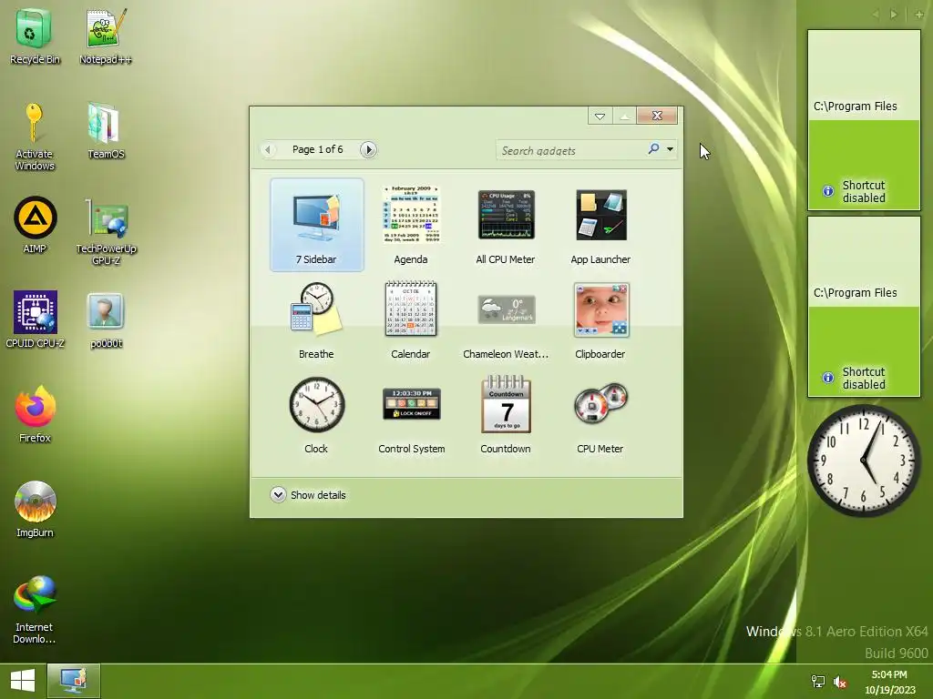This screenshot has height=699, width=933.
Task: Launch AIMP from desktop
Action: pyautogui.click(x=35, y=225)
